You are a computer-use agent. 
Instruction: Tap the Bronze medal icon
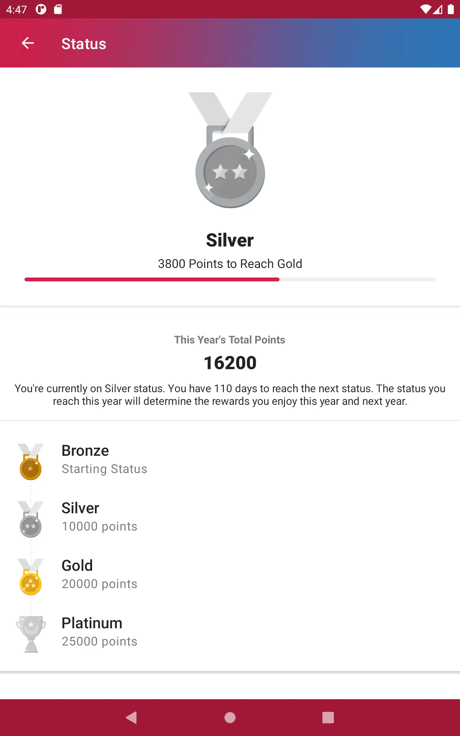point(31,462)
